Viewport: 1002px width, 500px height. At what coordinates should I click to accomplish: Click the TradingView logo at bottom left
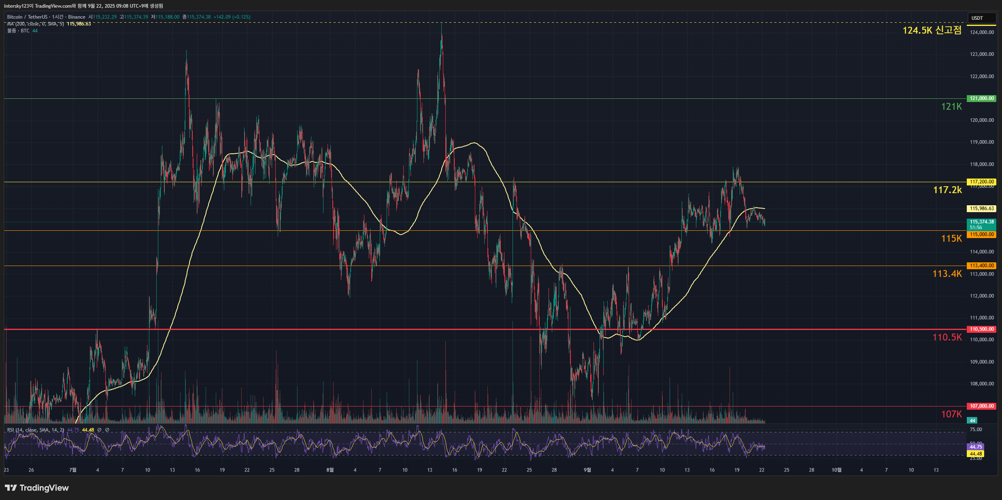pyautogui.click(x=36, y=488)
